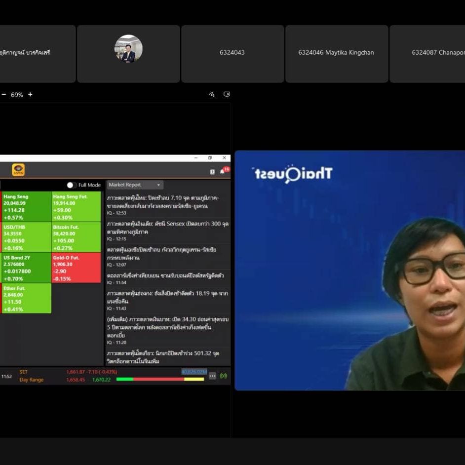Click the square icon left of the bell
The height and width of the screenshot is (465, 465).
(x=212, y=172)
